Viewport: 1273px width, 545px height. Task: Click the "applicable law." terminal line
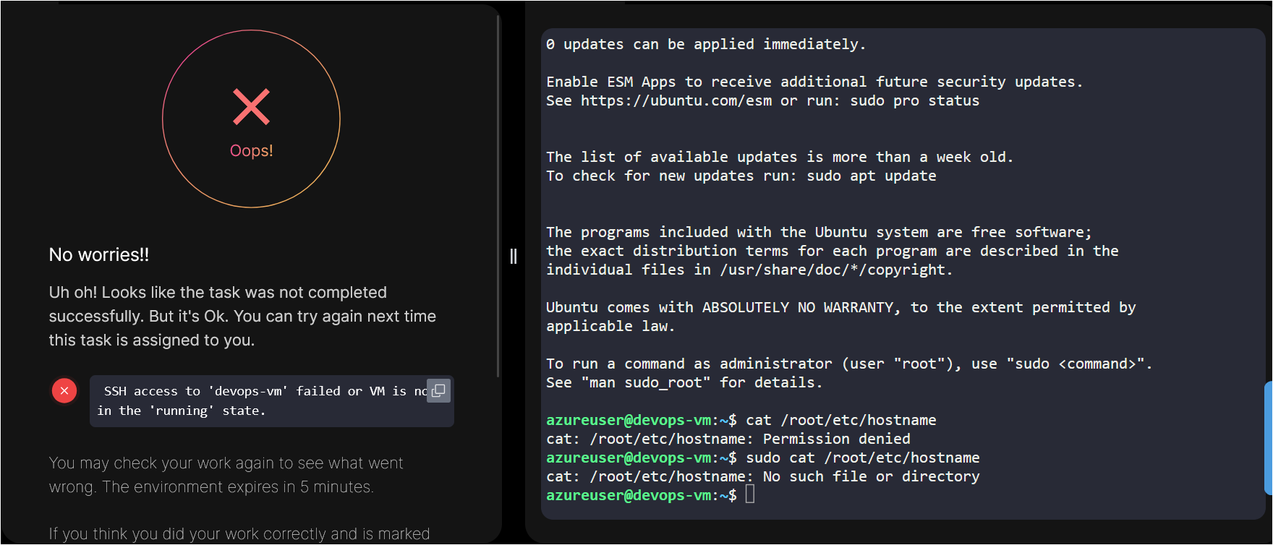click(610, 326)
